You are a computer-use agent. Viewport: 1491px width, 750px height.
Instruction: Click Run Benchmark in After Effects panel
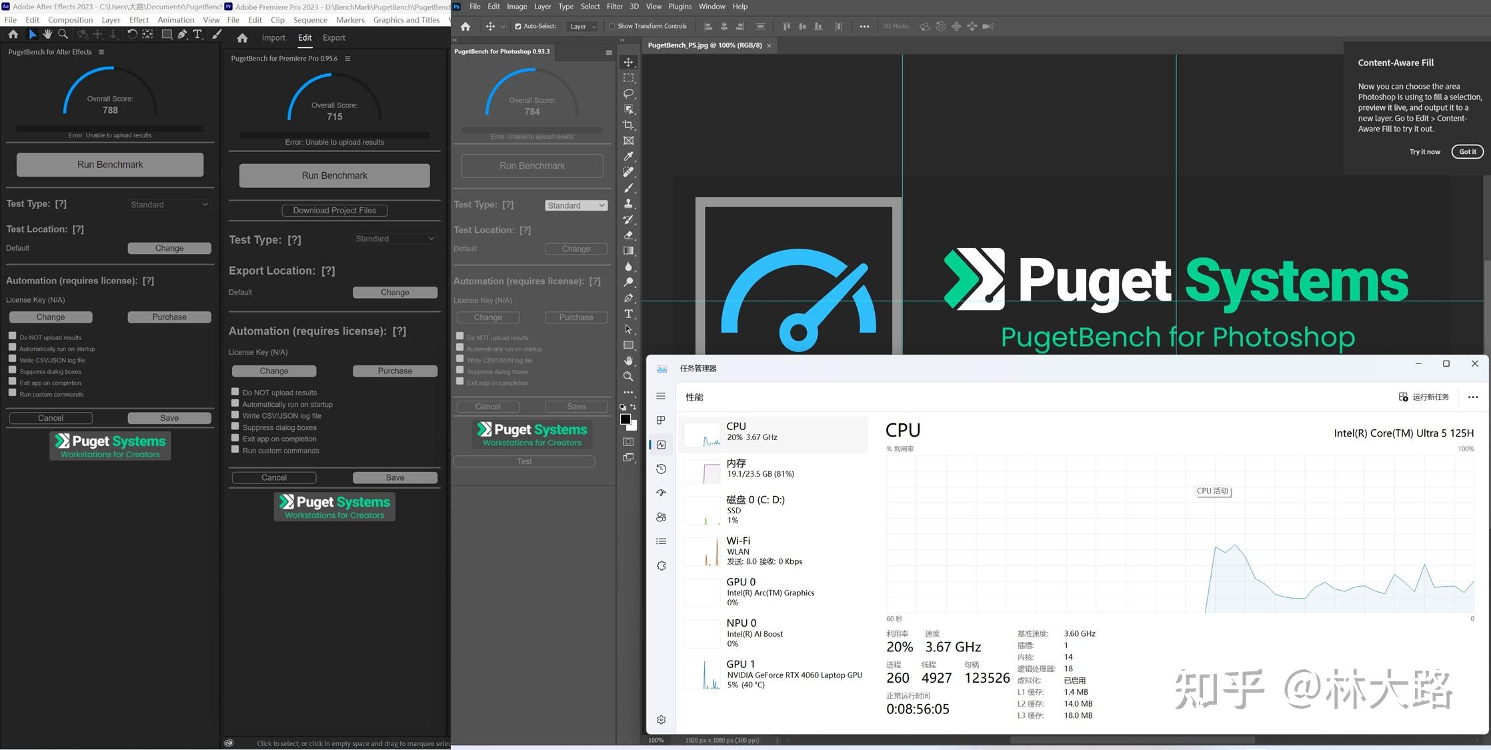coord(110,165)
